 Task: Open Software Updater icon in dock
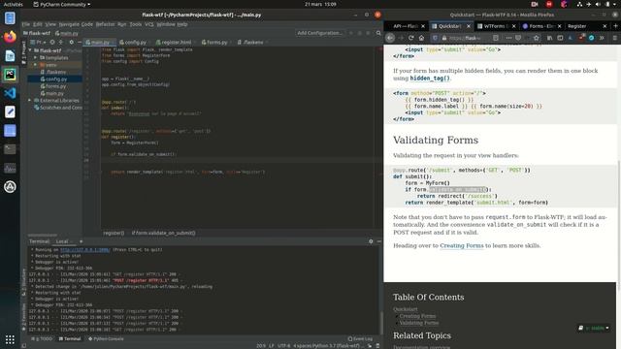click(x=10, y=187)
